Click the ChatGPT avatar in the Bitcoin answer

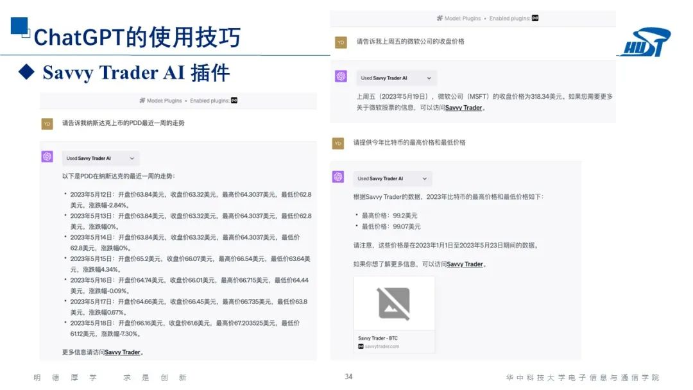coord(338,176)
